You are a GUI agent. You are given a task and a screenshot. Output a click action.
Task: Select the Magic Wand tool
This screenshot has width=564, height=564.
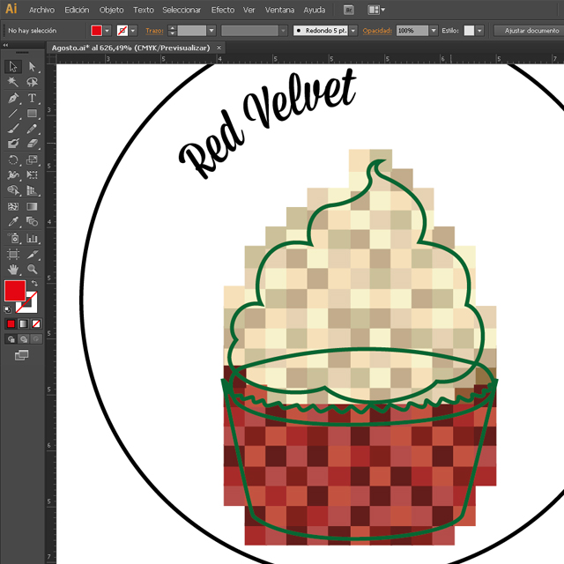coord(13,82)
